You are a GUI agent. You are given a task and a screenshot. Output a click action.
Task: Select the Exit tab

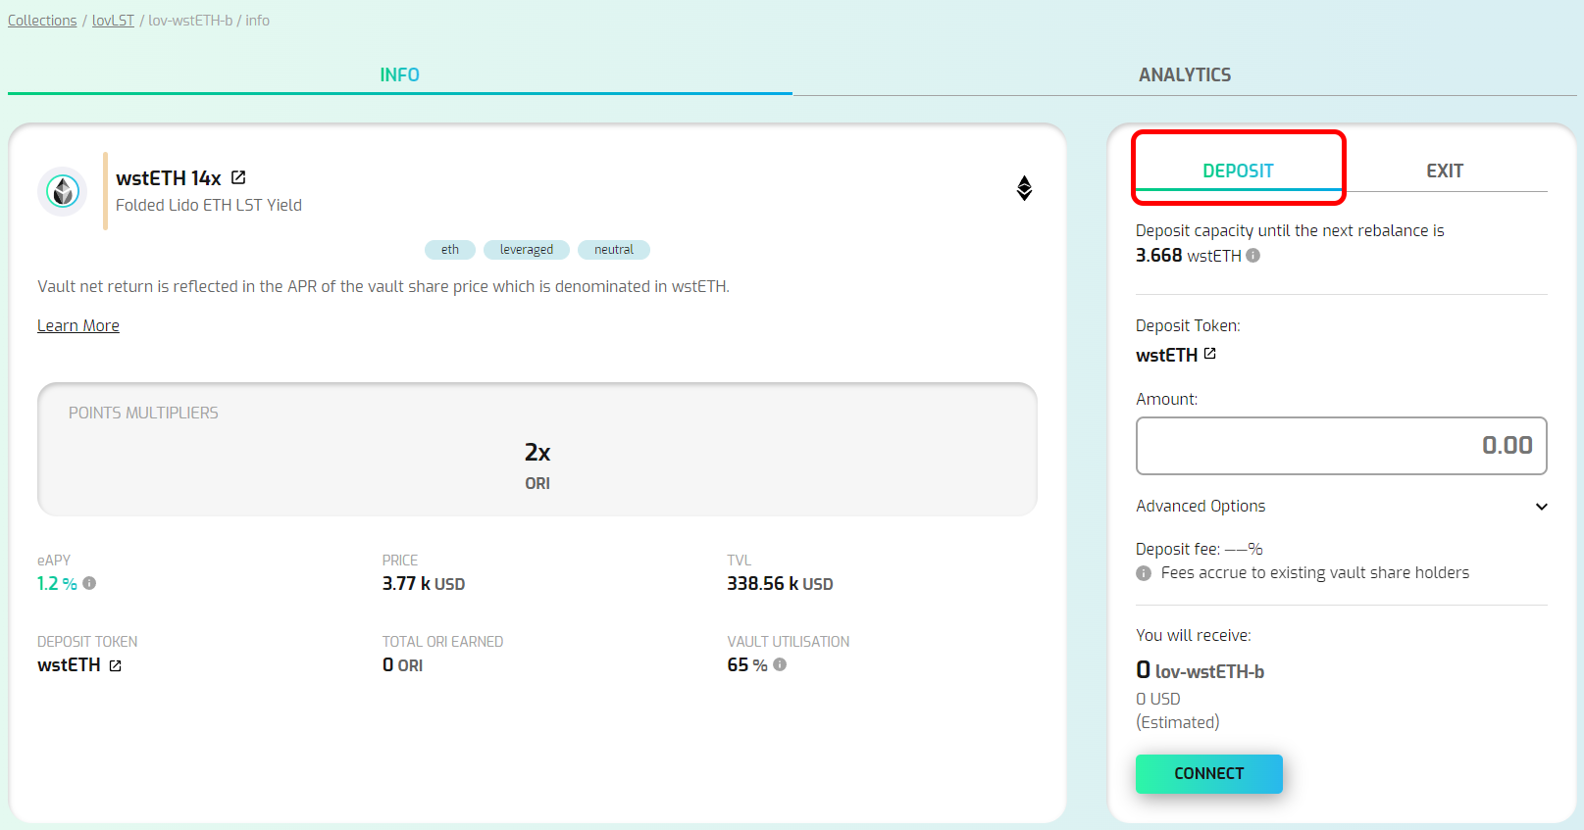click(x=1444, y=171)
